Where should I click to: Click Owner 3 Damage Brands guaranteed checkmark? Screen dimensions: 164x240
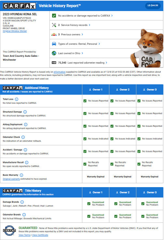pyautogui.click(x=143, y=204)
